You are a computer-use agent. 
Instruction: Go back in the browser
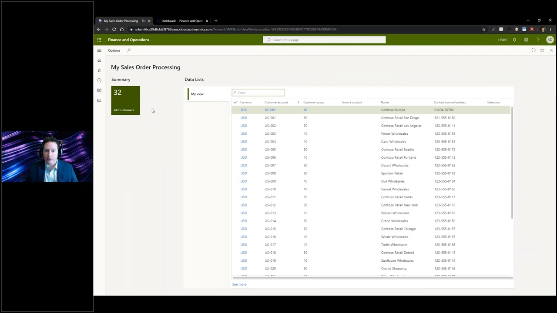click(x=98, y=29)
